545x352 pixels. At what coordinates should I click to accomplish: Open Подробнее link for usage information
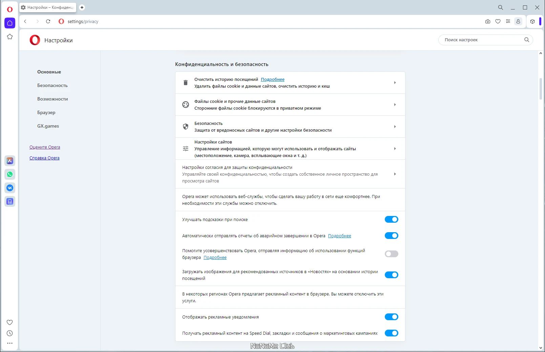coord(215,258)
